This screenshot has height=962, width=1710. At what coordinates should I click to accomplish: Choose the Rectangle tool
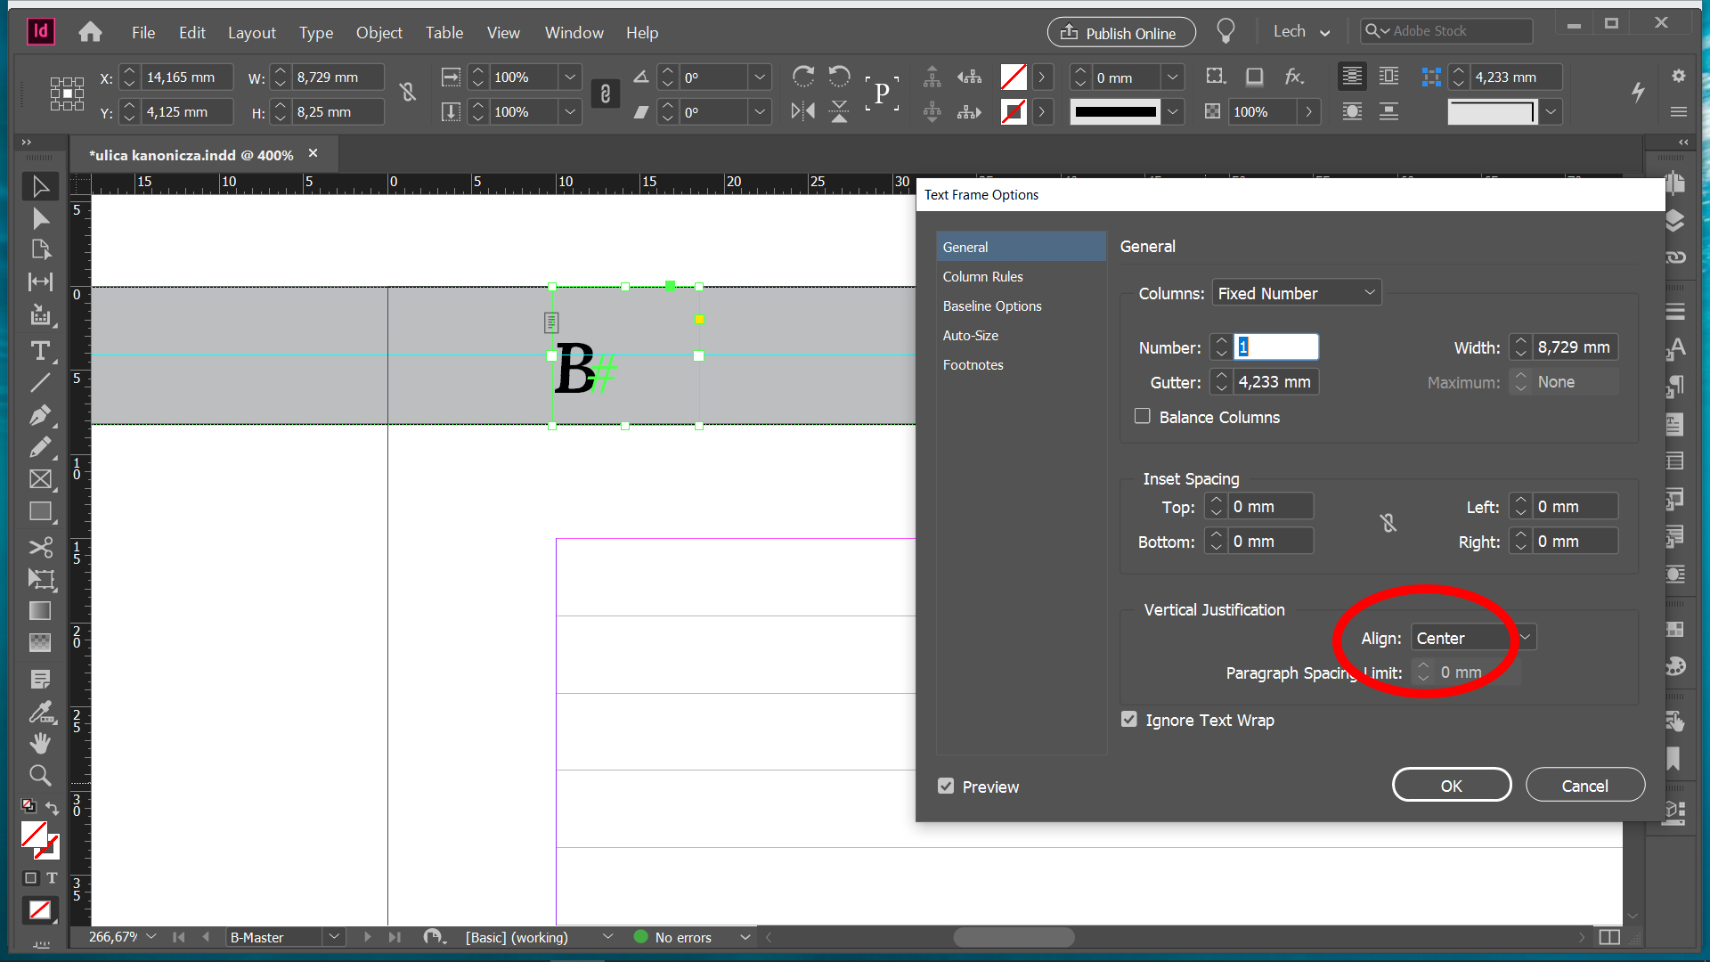point(40,510)
